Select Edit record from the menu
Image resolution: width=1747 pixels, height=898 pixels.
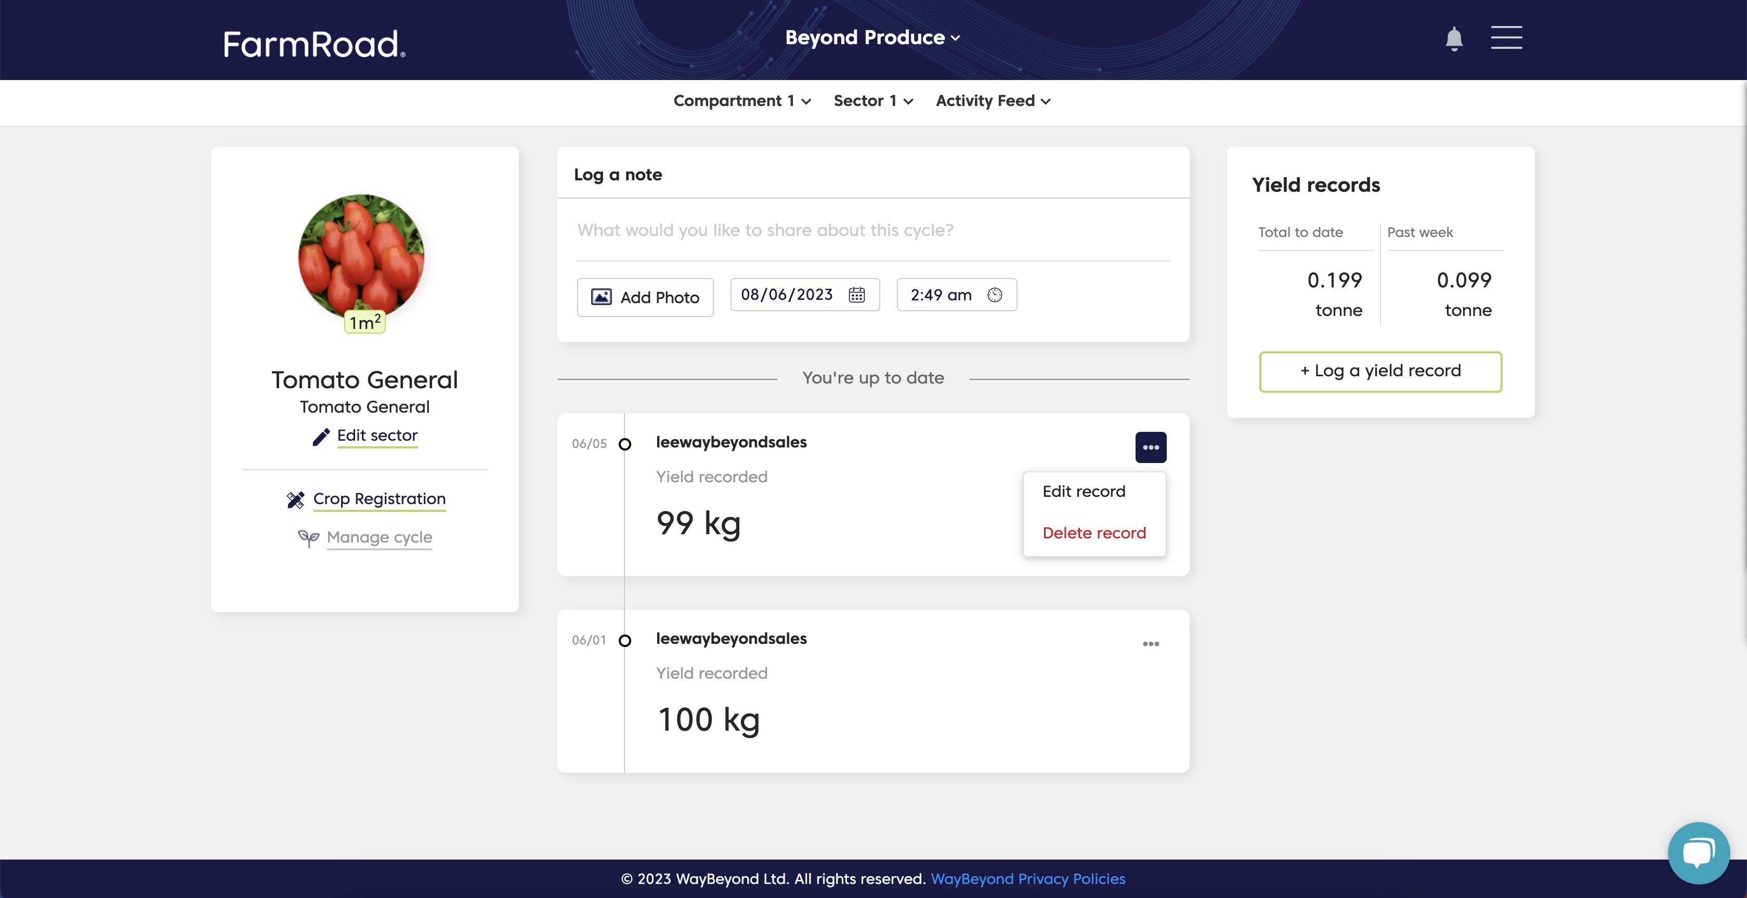1083,492
